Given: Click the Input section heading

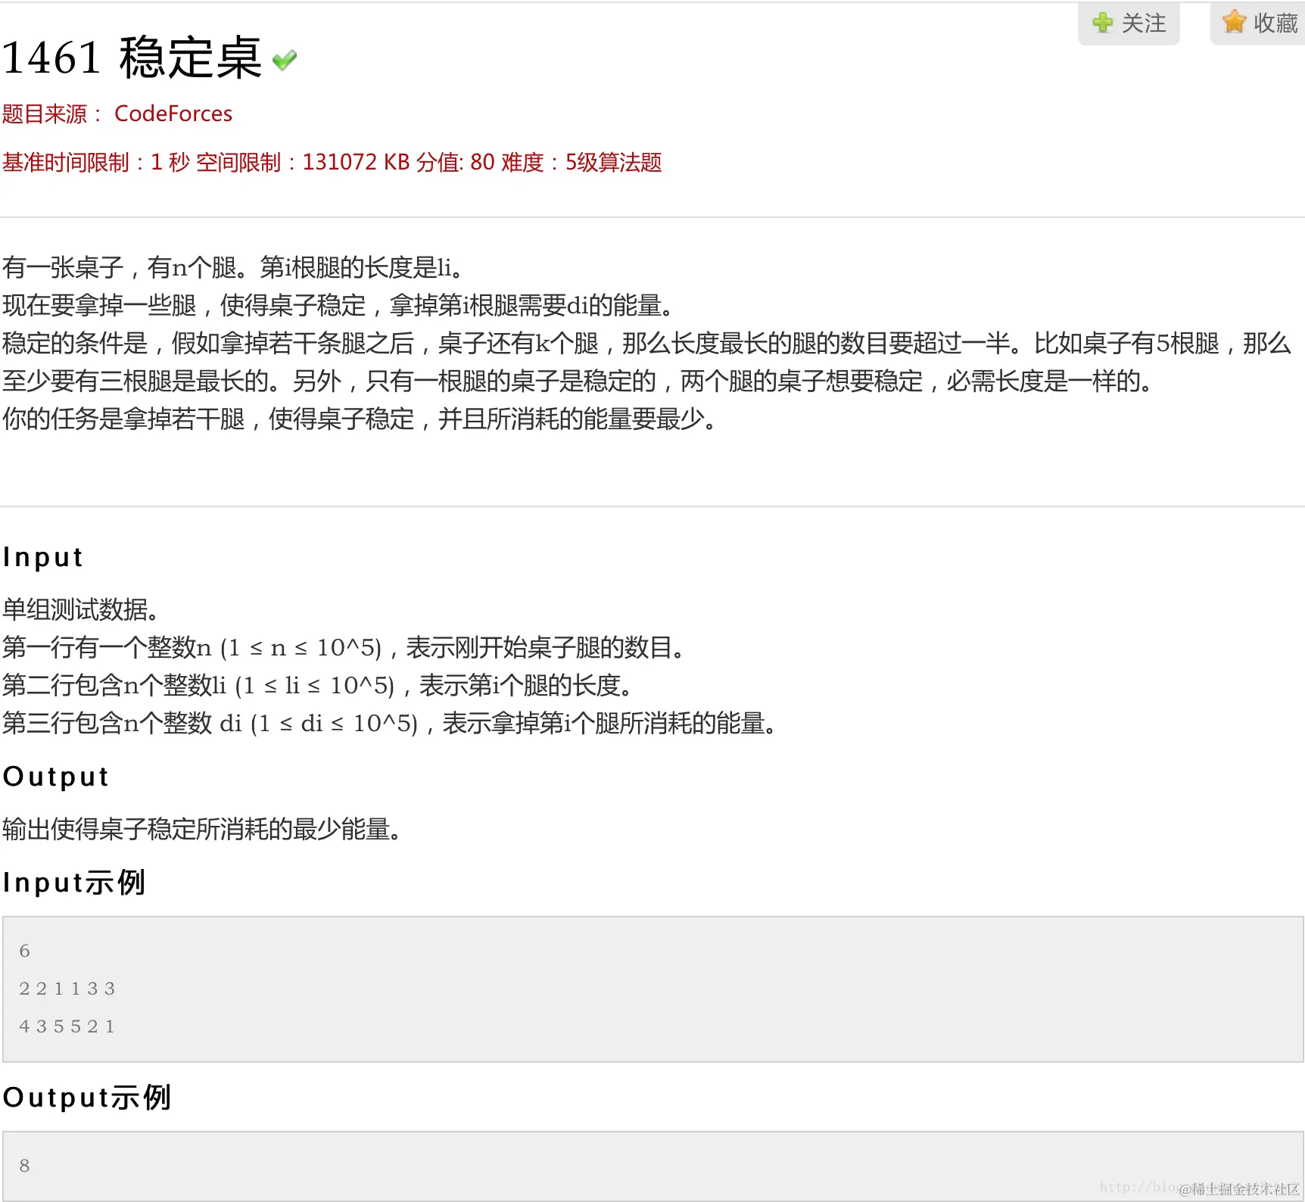Looking at the screenshot, I should coord(43,557).
